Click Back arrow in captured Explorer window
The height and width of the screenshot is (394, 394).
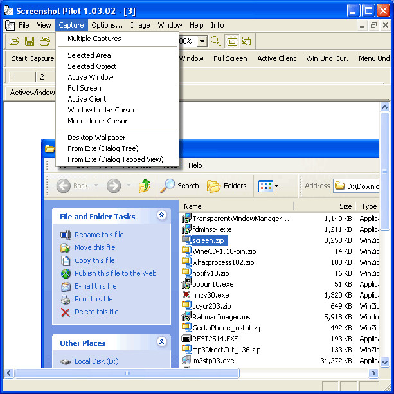tap(64, 186)
